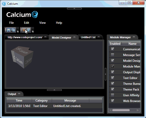Toggle the Web Browser module checkbox
Viewport: 146px width, 118px height.
click(112, 101)
